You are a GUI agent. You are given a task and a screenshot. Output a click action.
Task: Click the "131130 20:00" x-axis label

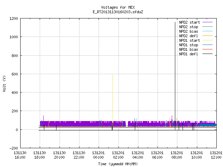click(59, 155)
